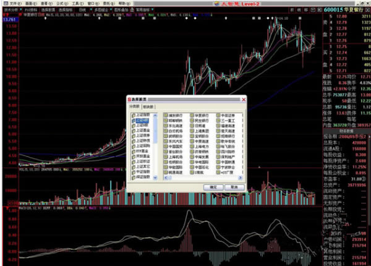Expand the 多图组合 dropdown arrow
The image size is (371, 266).
pos(111,10)
